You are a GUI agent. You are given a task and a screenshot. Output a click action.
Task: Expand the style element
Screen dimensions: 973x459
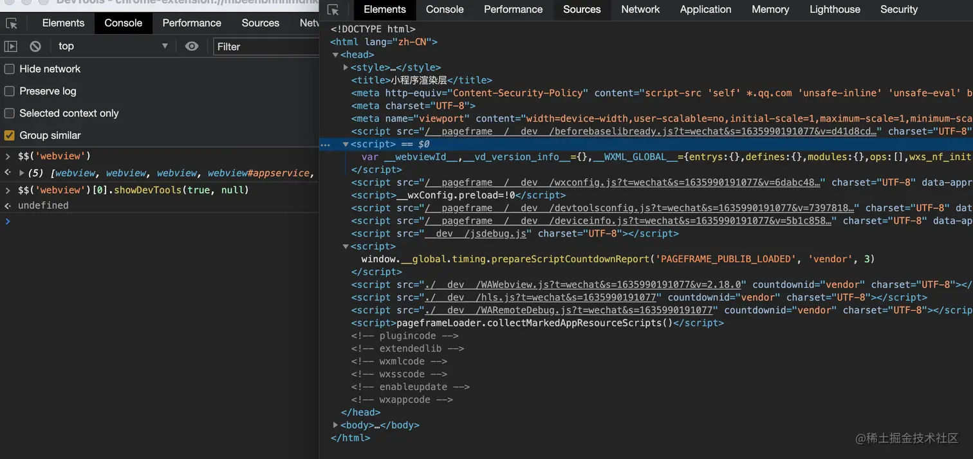tap(346, 67)
